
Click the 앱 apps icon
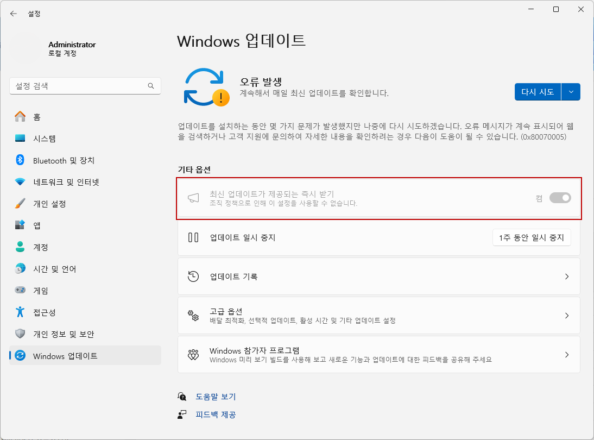pos(20,225)
